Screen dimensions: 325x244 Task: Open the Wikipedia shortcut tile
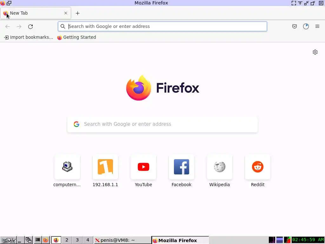pyautogui.click(x=220, y=167)
